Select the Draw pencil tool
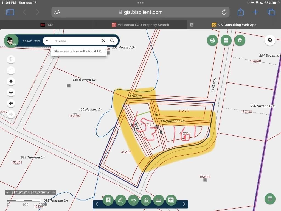The height and width of the screenshot is (211, 281). [x=121, y=200]
